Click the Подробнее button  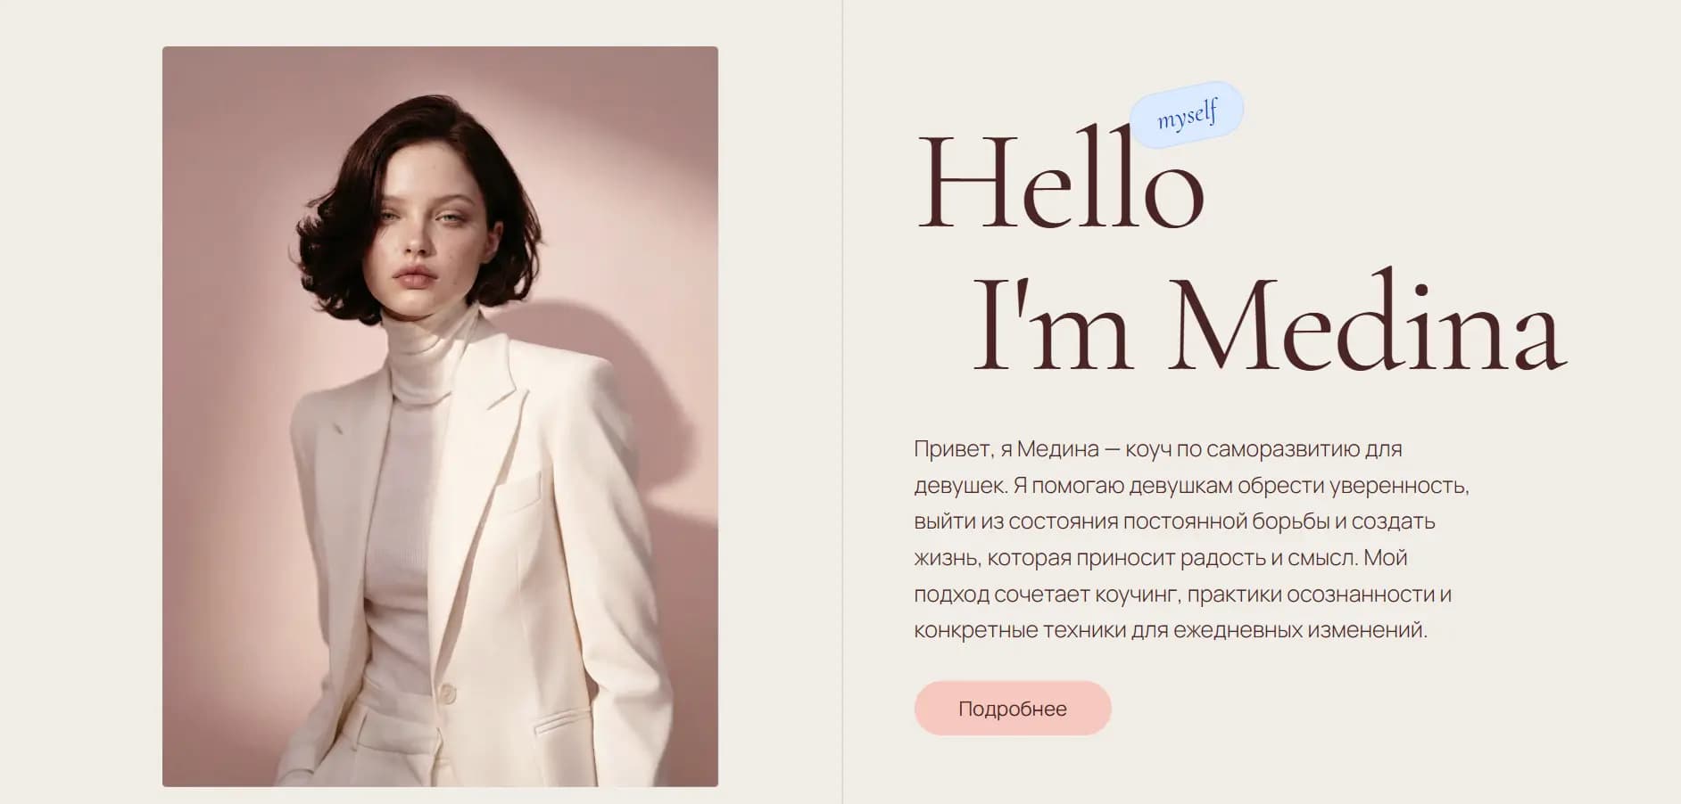pyautogui.click(x=1013, y=709)
